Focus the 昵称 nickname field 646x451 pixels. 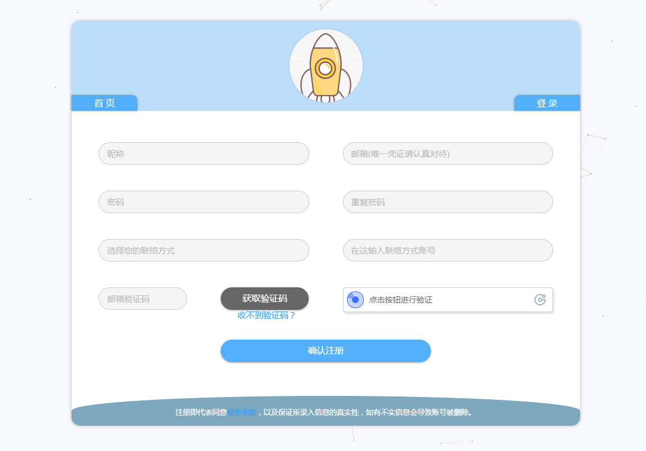click(203, 154)
